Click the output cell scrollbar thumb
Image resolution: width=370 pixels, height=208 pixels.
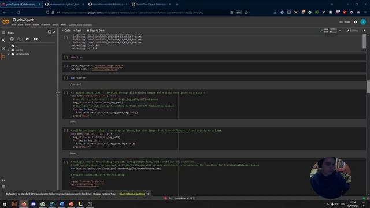pyautogui.click(x=364, y=42)
